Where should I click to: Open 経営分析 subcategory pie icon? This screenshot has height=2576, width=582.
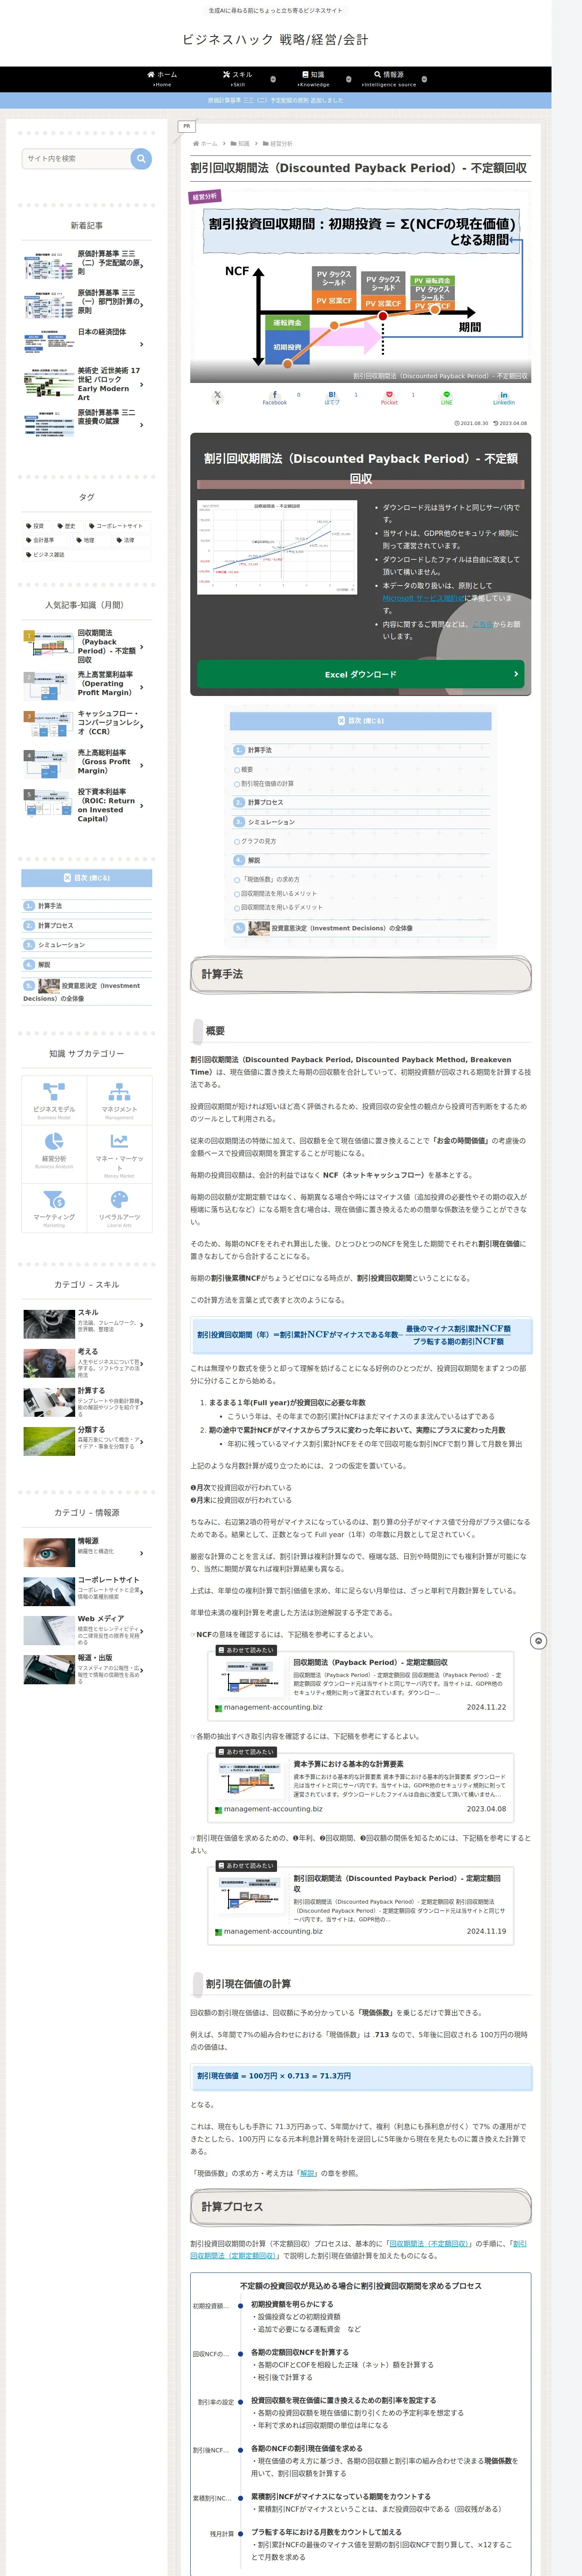pos(54,1141)
